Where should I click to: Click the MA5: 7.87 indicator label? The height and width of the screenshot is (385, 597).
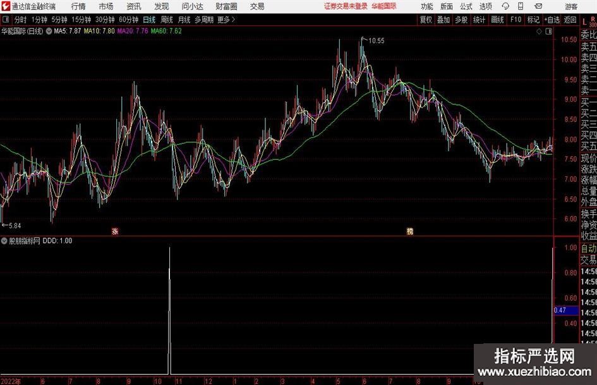[68, 31]
